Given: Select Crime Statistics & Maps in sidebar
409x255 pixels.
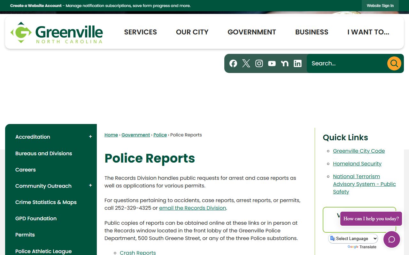Looking at the screenshot, I should point(46,202).
